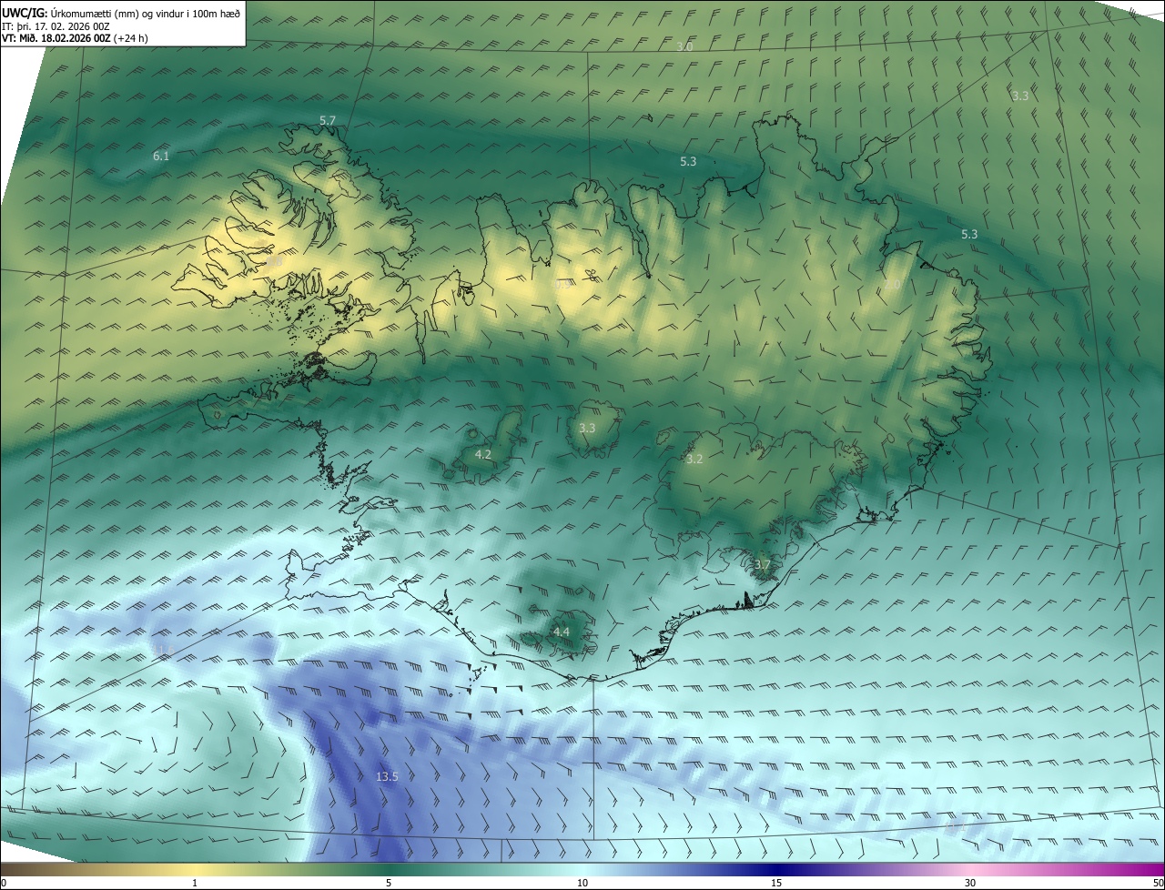Click the 3.2 label on Vatnajökull glacier
This screenshot has height=890, width=1165.
click(694, 459)
